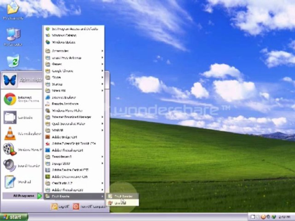
Task: Select Windows Movie Maker in All Programs list
Action: [74, 110]
